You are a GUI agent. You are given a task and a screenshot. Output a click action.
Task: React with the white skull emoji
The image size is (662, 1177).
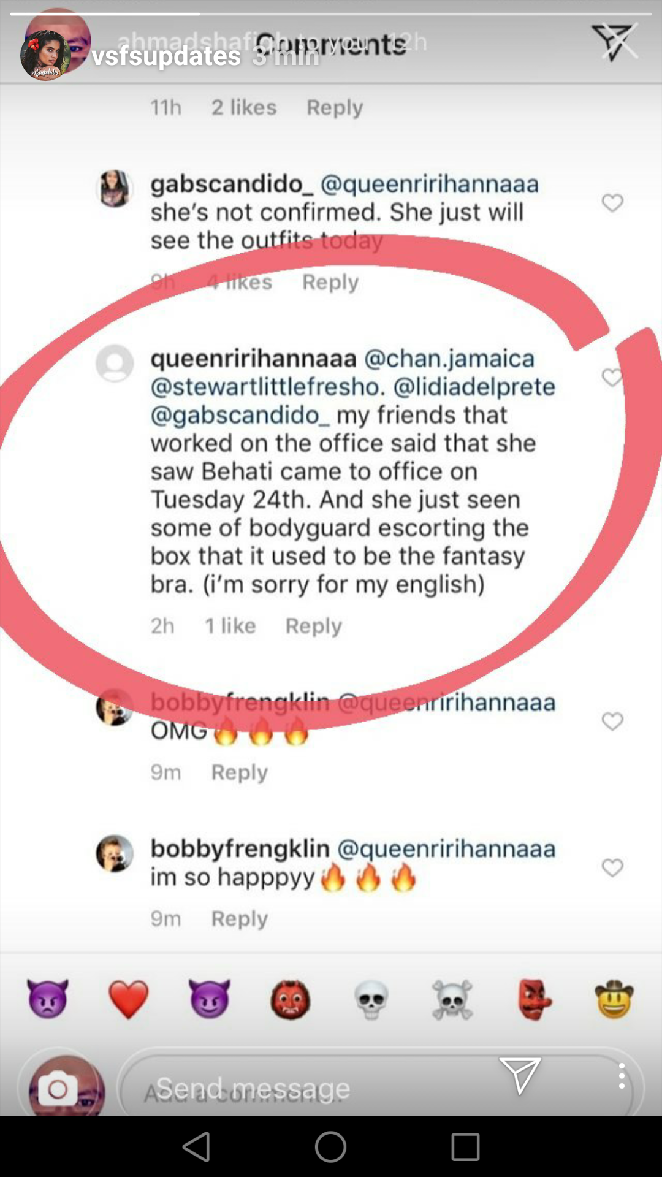click(x=371, y=1000)
